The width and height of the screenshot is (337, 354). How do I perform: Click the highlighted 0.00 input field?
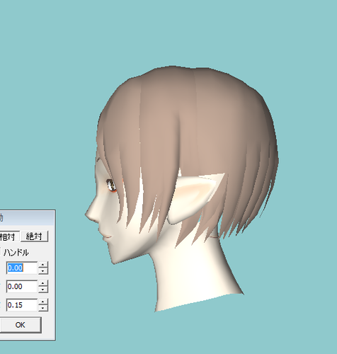[x=22, y=268]
